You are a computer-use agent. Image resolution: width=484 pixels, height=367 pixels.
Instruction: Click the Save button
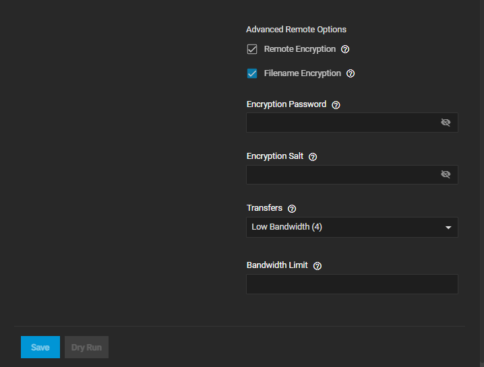[x=40, y=347]
